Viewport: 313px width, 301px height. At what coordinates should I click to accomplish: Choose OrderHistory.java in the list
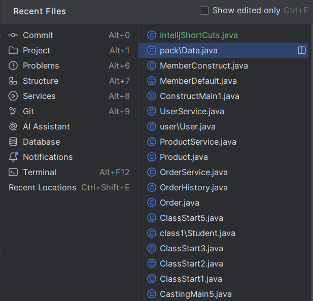(x=223, y=187)
